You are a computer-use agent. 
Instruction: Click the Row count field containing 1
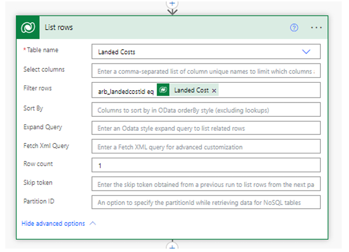coord(206,165)
